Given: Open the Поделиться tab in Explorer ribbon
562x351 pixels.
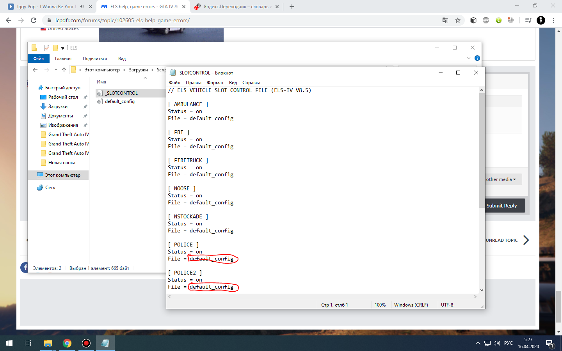Looking at the screenshot, I should (95, 58).
